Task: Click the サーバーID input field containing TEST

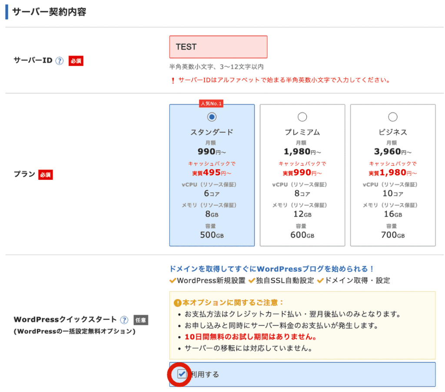Action: pyautogui.click(x=218, y=47)
